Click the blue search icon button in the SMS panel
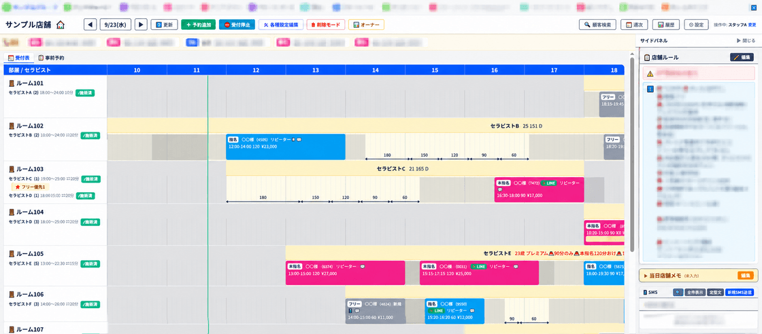Viewport: 762px width, 334px height. (x=678, y=293)
